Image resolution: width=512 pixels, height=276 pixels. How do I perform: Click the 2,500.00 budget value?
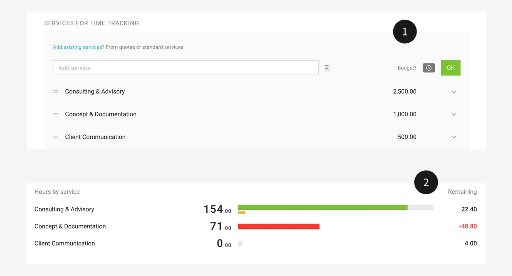405,91
